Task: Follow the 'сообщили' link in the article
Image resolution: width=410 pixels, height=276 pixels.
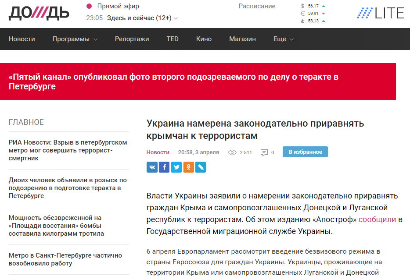Action: (377, 219)
